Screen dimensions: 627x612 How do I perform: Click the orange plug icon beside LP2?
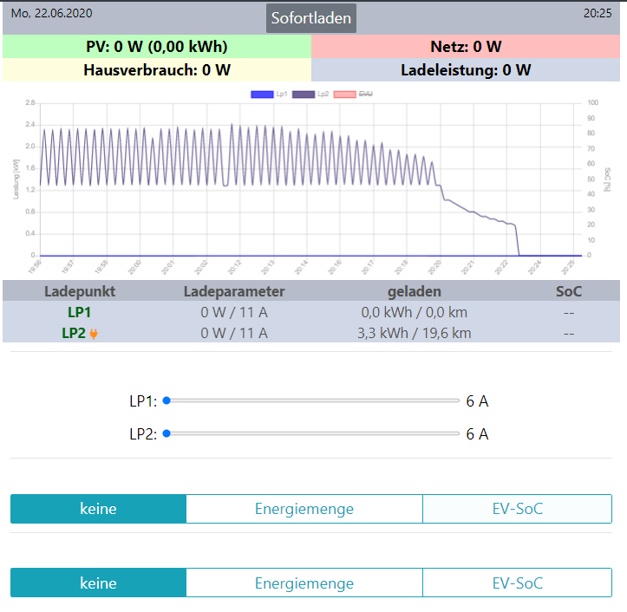[94, 334]
